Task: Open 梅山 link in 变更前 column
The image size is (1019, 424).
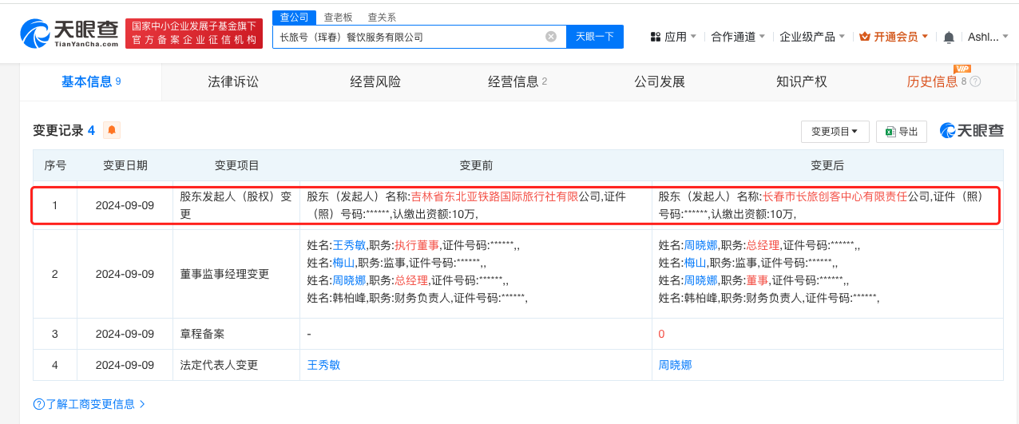Action: [x=343, y=263]
